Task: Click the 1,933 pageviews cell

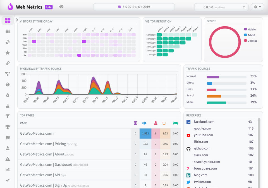Action: (145, 134)
